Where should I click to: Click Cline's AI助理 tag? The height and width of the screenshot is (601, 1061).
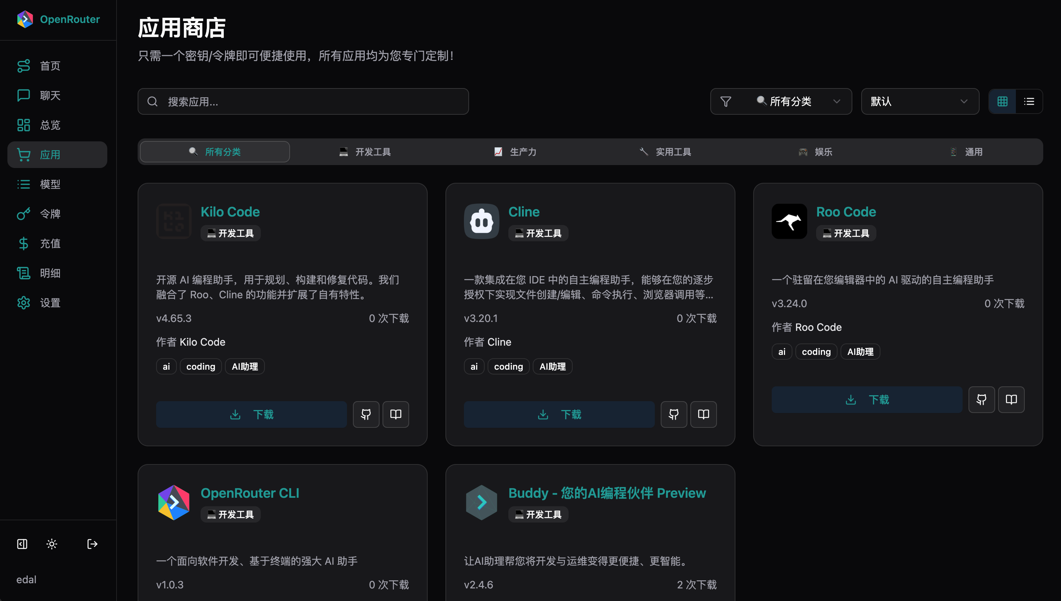(552, 366)
